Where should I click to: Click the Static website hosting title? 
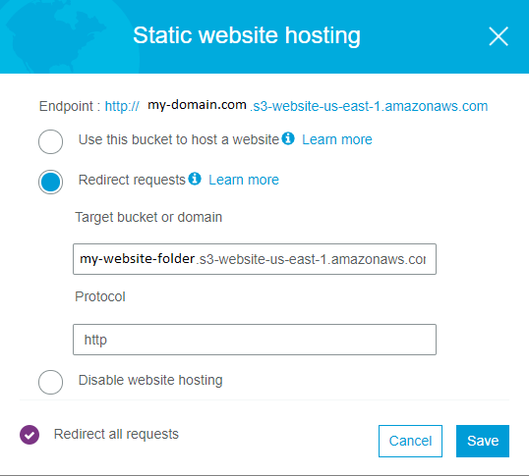247,36
